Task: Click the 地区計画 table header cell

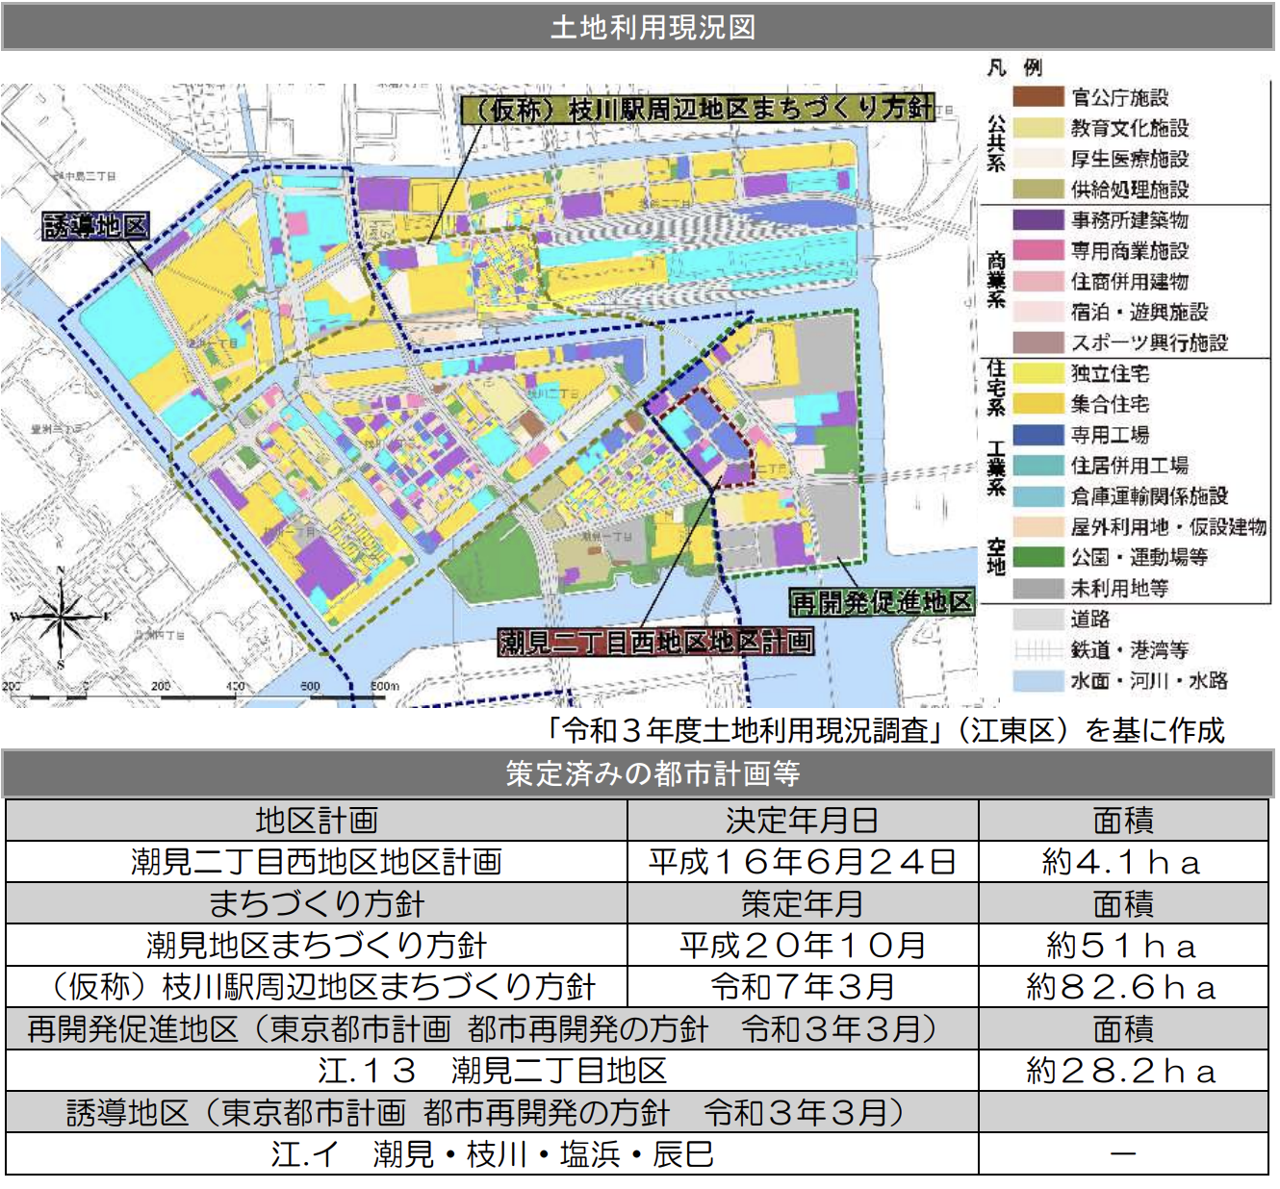Action: [x=317, y=821]
